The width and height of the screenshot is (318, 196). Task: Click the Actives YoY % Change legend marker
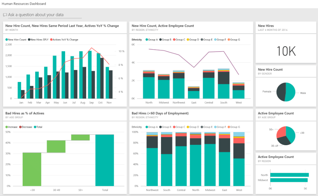[x=51, y=40]
